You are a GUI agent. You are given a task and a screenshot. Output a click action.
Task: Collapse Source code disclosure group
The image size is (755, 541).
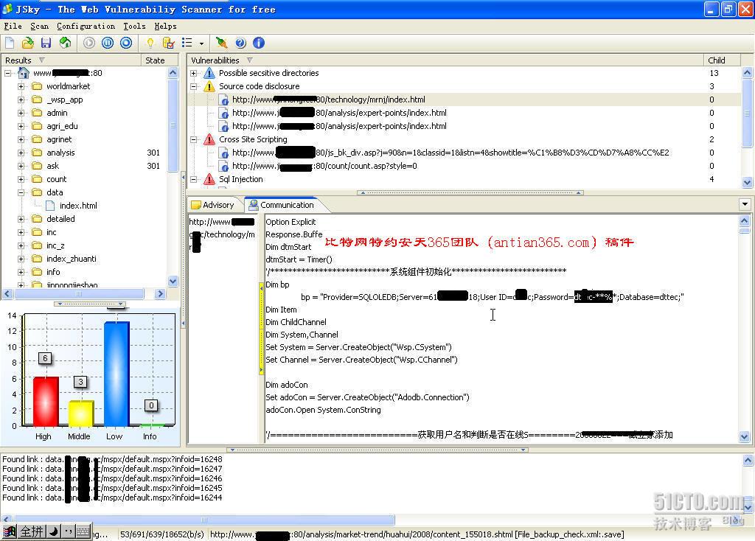coord(194,87)
